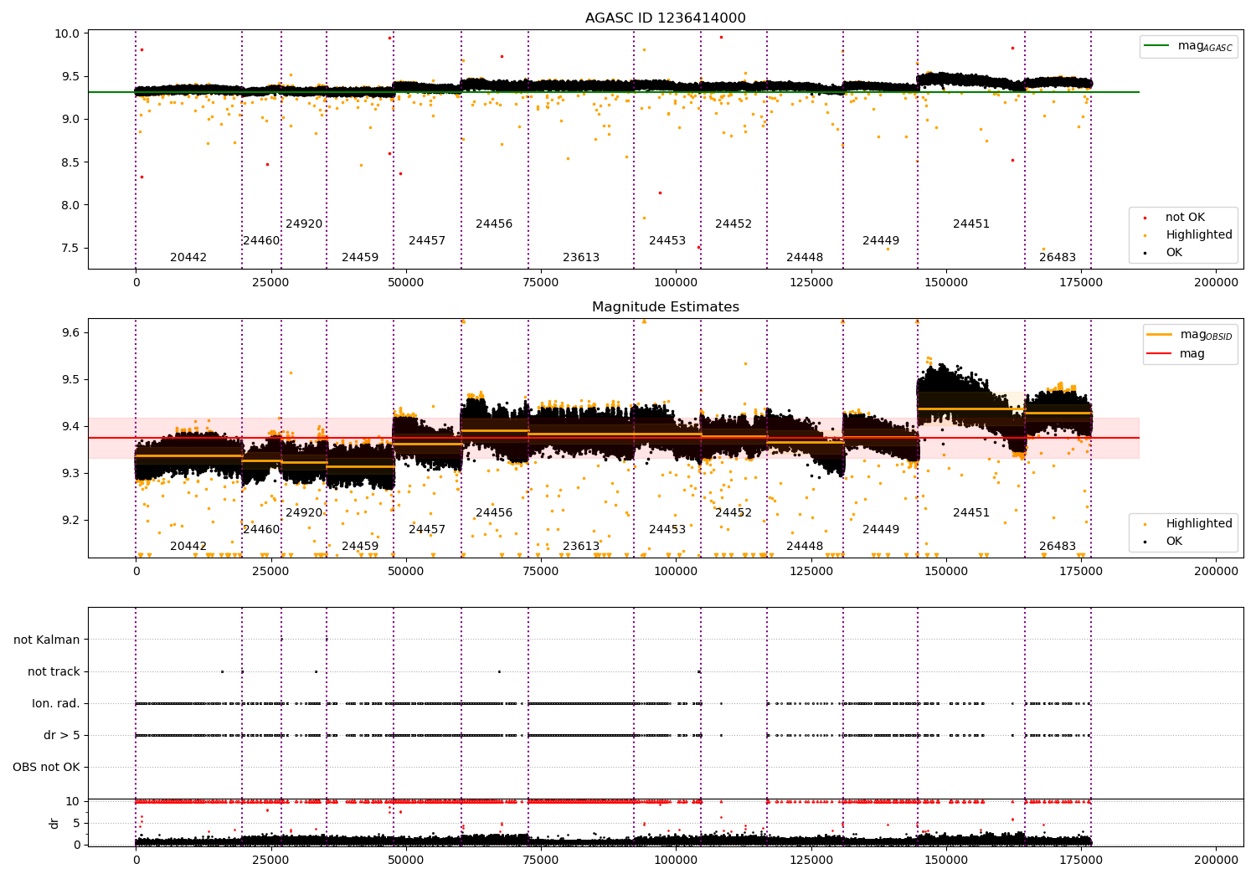Click OBSID label 24451 in Magnitude Estimates plot

pos(971,513)
